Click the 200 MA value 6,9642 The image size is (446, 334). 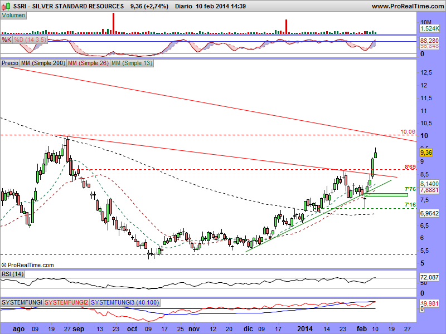pyautogui.click(x=429, y=213)
